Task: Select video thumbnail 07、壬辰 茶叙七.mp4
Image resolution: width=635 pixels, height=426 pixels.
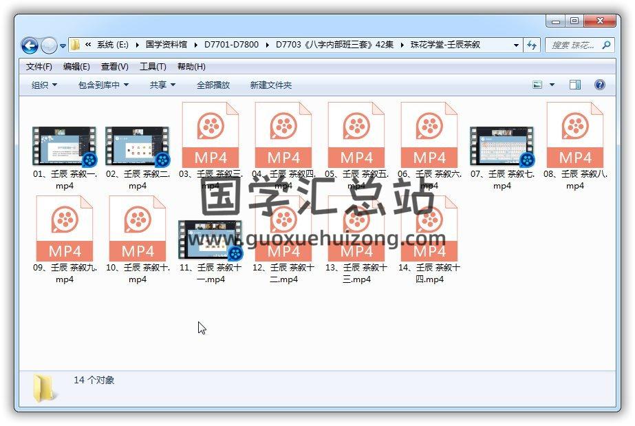Action: (502, 147)
